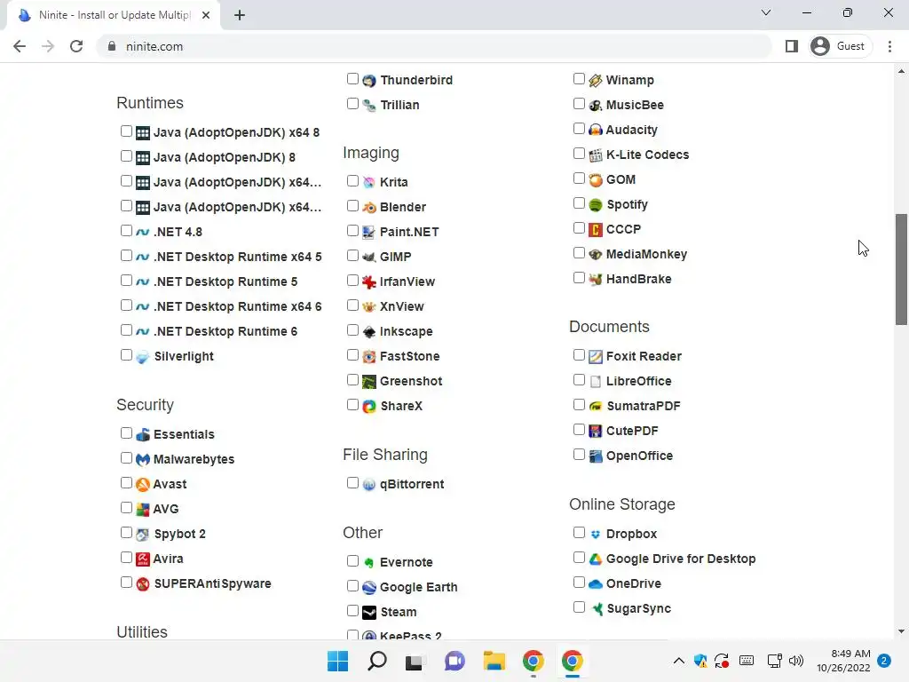Click the Audacity headphones icon
The width and height of the screenshot is (909, 682).
[x=596, y=130]
